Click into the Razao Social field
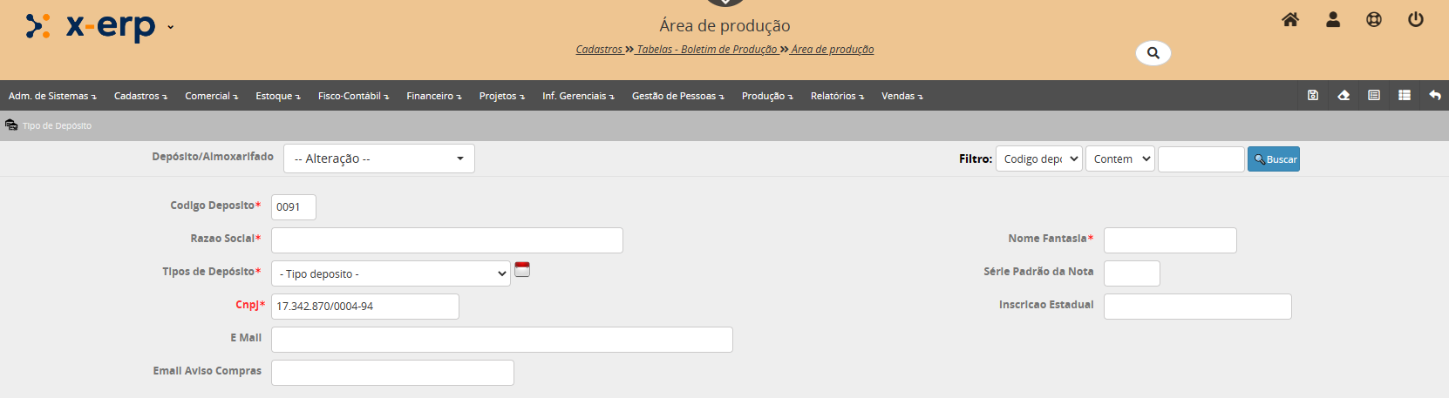Viewport: 1449px width, 398px height. pos(446,240)
